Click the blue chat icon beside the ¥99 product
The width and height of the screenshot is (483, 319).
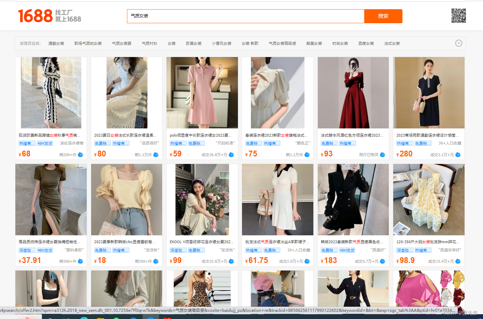(x=231, y=261)
